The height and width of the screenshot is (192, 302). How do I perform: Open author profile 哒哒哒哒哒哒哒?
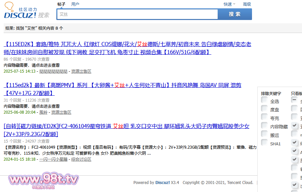[x=53, y=71]
